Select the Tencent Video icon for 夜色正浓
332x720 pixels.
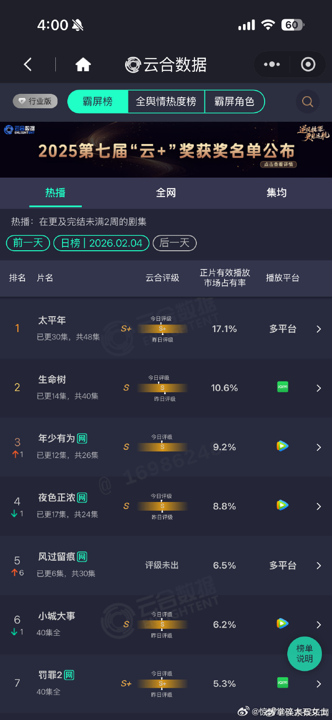point(282,505)
